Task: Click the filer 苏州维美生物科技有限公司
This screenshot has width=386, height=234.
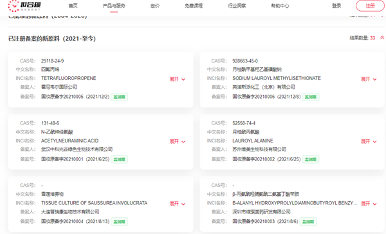Action: coord(259,149)
